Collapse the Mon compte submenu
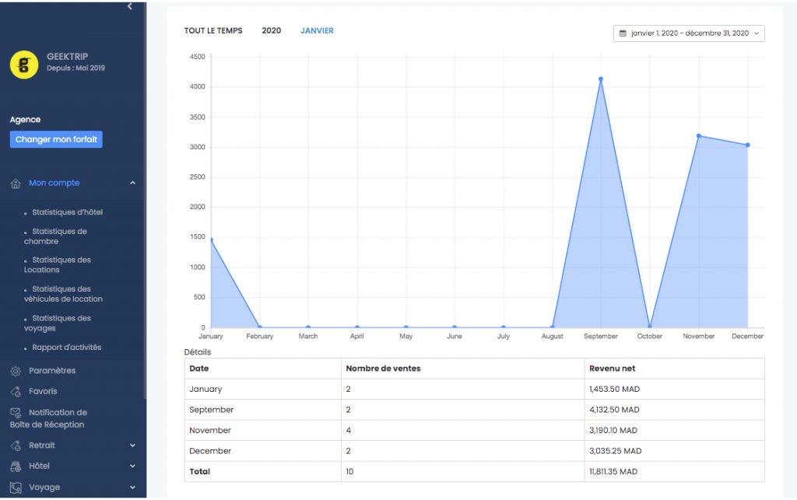 click(x=132, y=184)
